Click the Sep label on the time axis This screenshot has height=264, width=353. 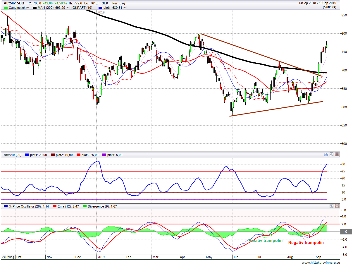pos(318,257)
